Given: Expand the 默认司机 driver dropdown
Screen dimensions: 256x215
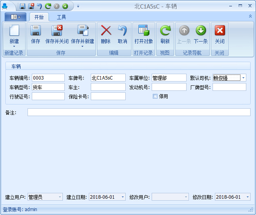Looking at the screenshot, I should (x=243, y=78).
